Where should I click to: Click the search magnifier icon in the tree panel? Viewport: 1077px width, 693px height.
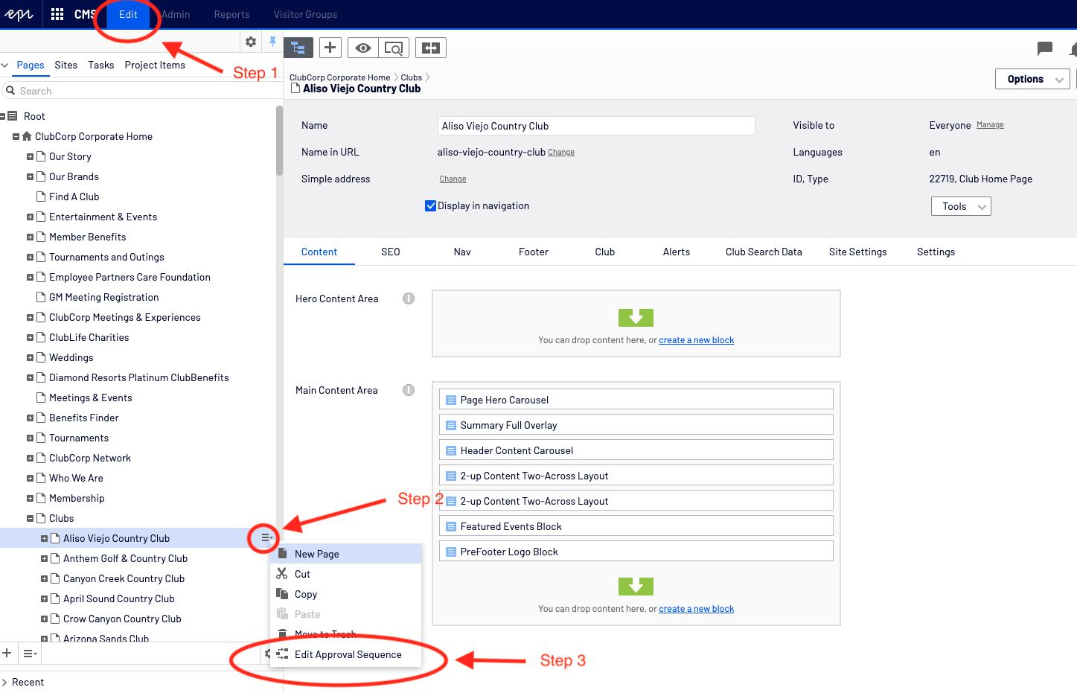10,91
